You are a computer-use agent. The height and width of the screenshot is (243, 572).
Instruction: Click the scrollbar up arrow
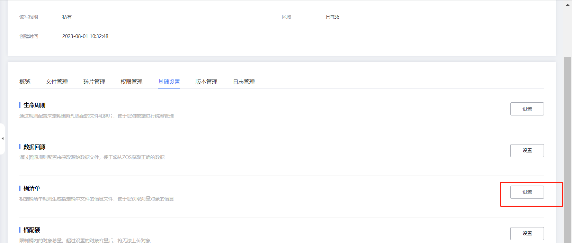pos(567,5)
